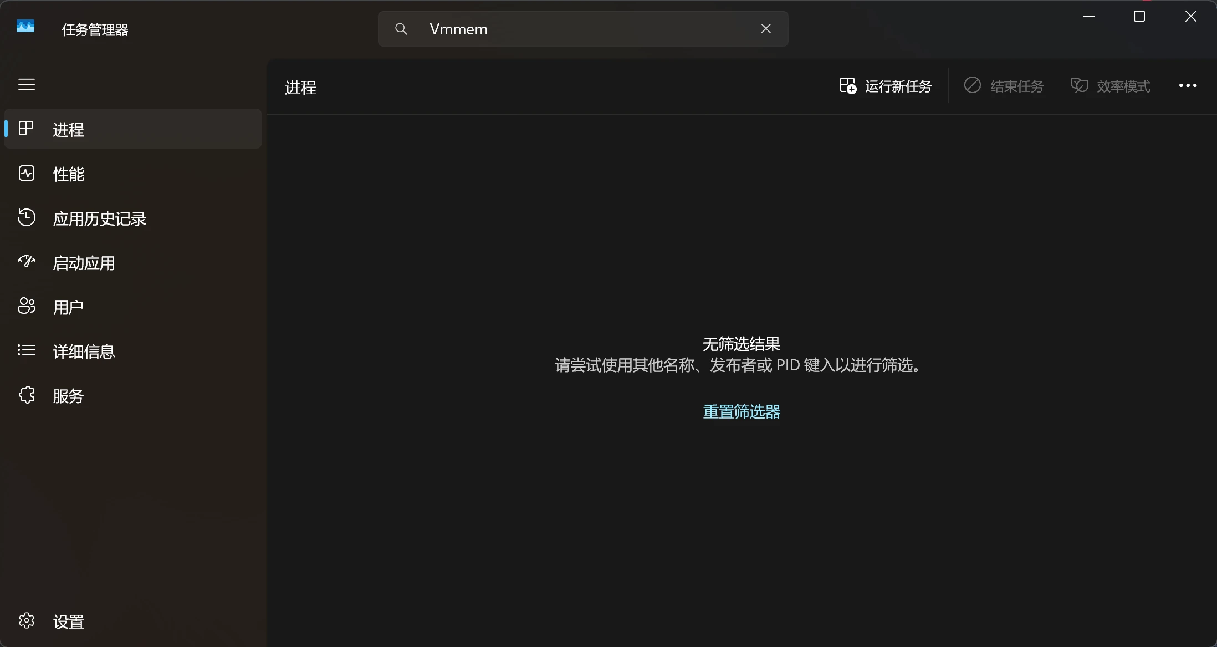
Task: Minimize the Task Manager window
Action: (1089, 17)
